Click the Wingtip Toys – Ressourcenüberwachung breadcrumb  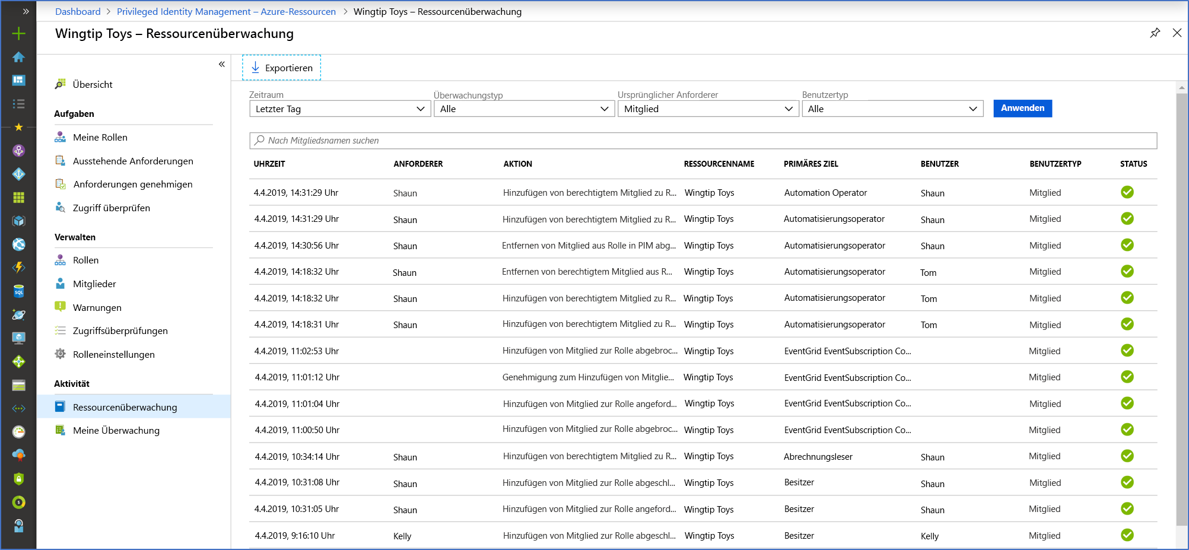pyautogui.click(x=437, y=11)
